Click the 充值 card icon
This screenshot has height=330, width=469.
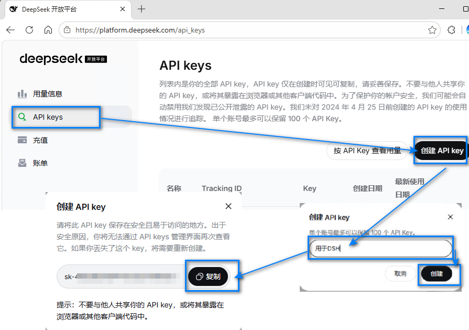click(x=22, y=140)
